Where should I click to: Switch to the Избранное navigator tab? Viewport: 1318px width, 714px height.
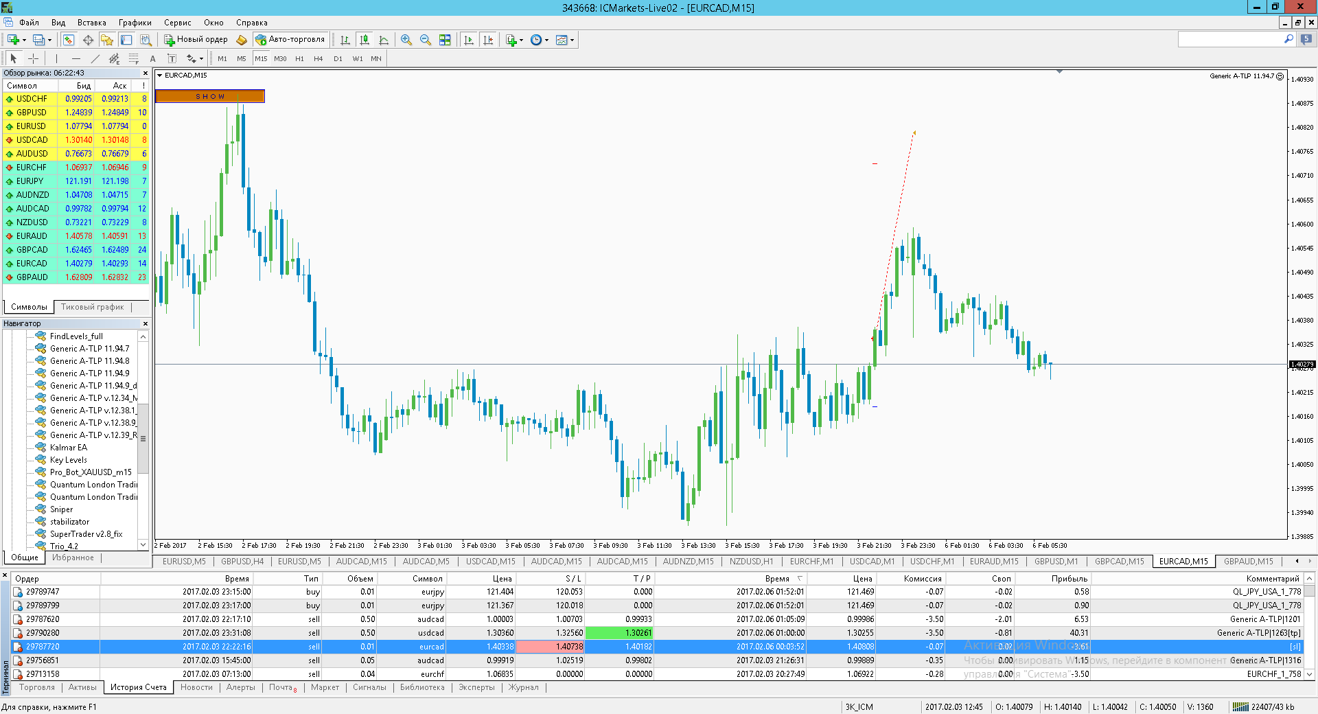(73, 557)
